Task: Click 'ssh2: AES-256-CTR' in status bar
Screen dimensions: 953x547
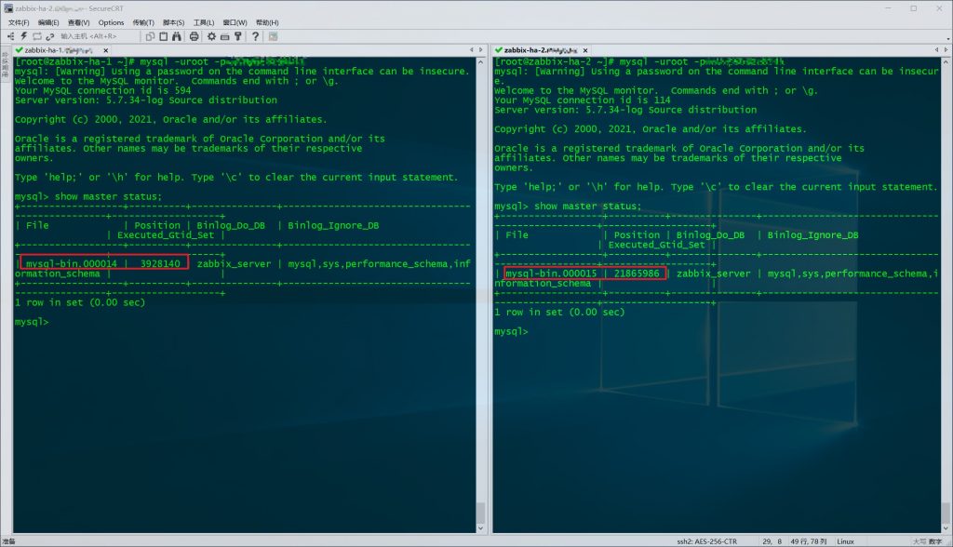Action: (707, 541)
